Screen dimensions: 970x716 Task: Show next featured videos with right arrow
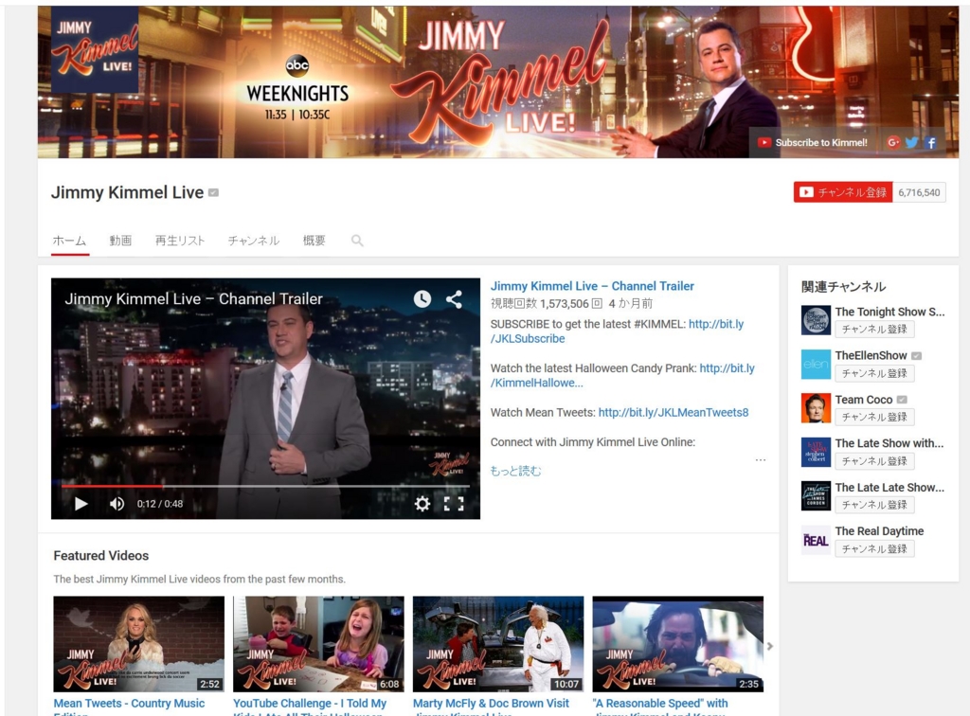pos(770,646)
